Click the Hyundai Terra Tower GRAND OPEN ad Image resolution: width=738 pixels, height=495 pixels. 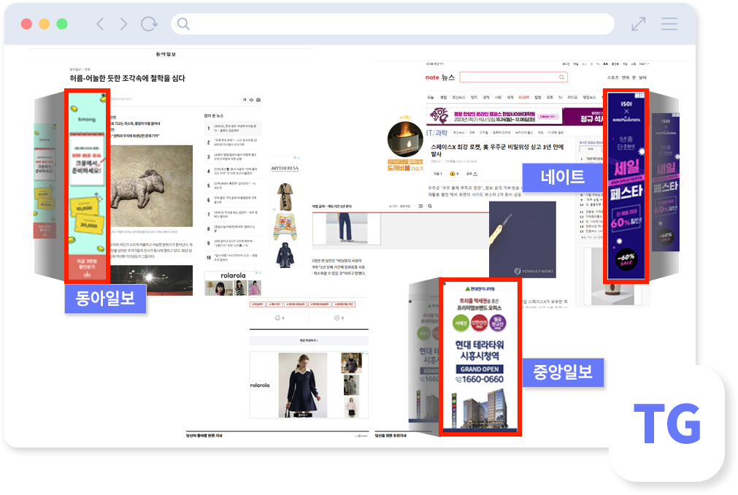pyautogui.click(x=480, y=356)
